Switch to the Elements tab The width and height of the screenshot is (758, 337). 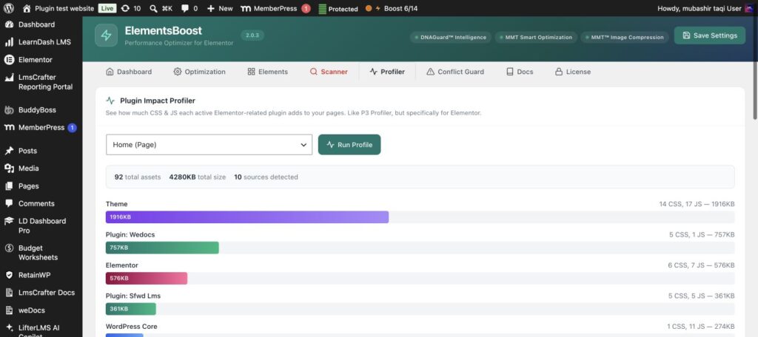[267, 72]
